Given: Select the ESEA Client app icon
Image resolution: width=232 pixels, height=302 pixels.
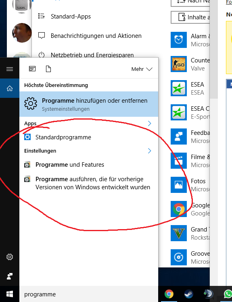Looking at the screenshot, I should (x=178, y=112).
